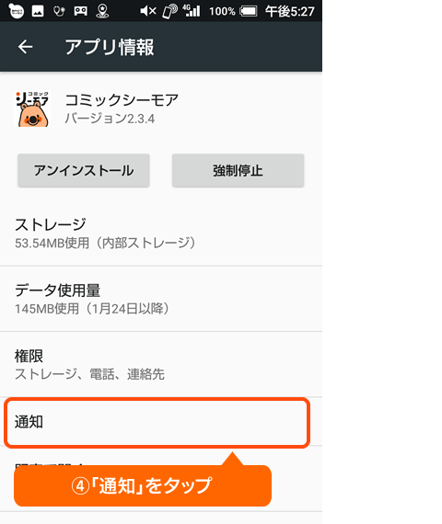Tap the orange 「通知」をタップ callout
Viewport: 442px width, 524px height.
pos(143,485)
